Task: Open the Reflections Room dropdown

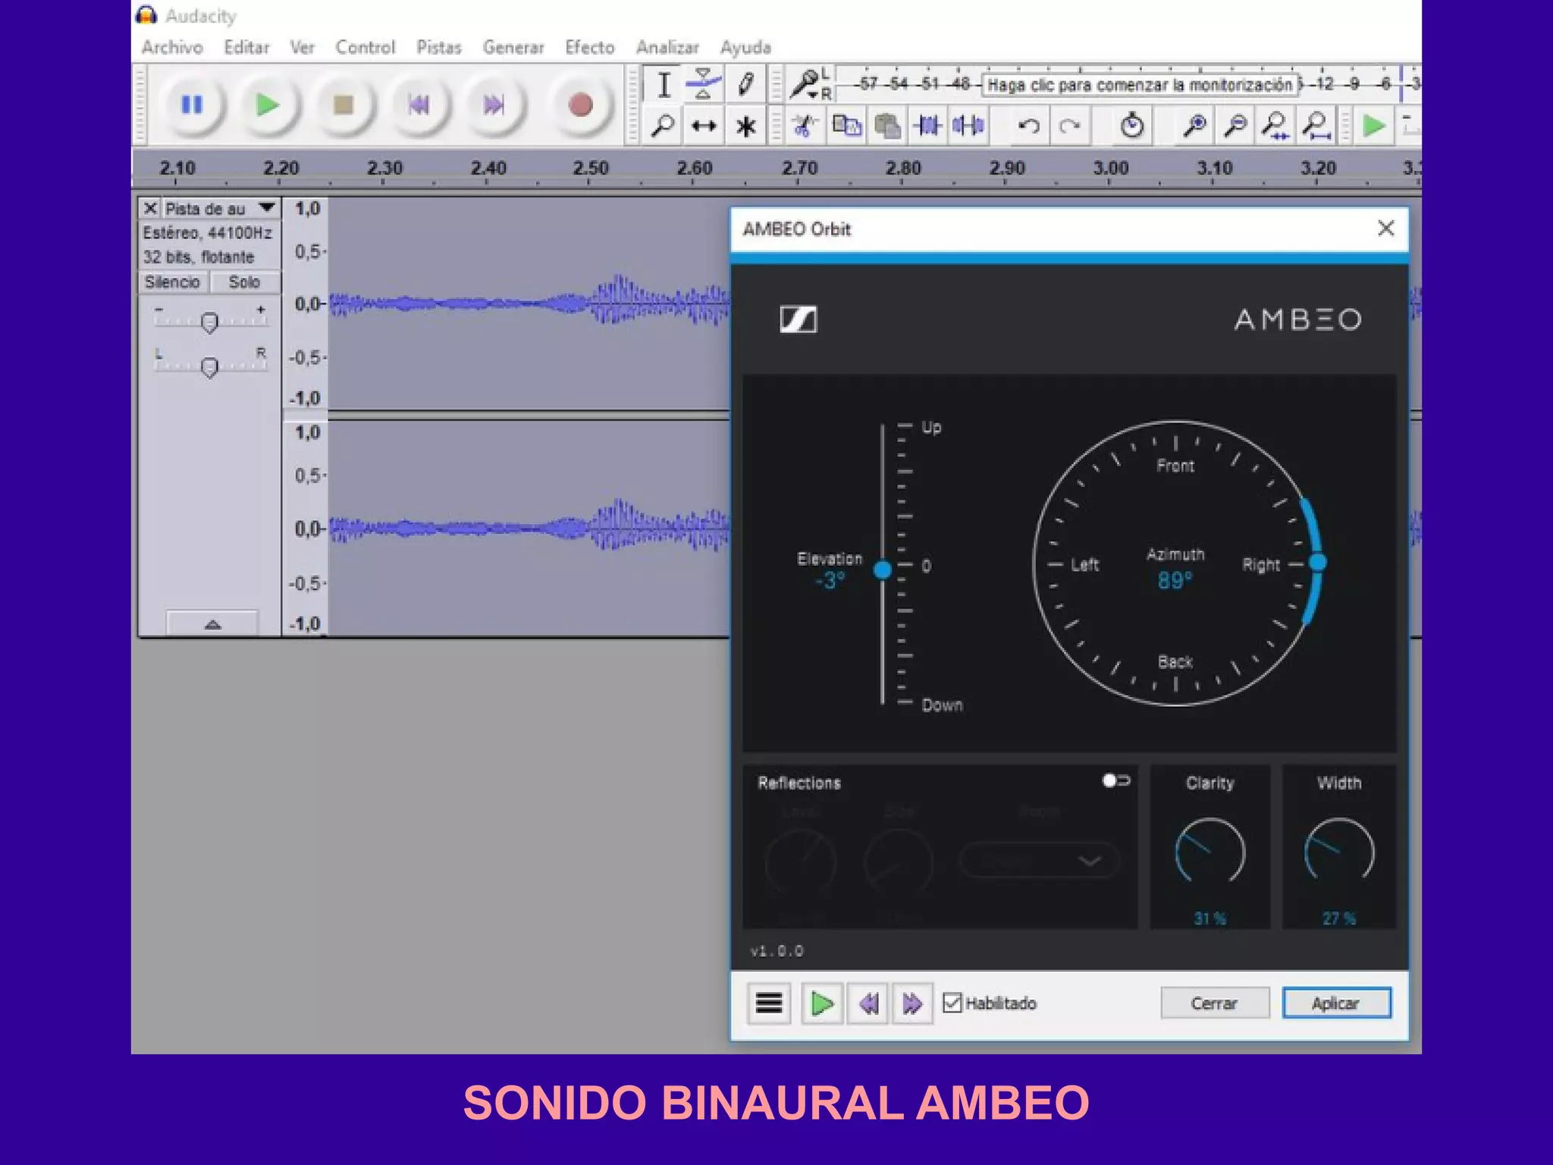Action: (x=1039, y=860)
